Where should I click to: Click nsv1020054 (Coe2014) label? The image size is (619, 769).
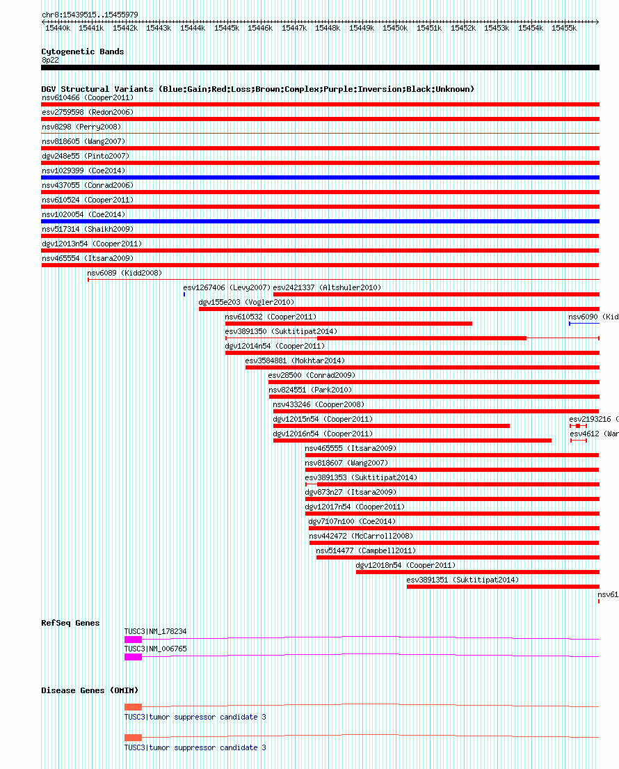pyautogui.click(x=83, y=215)
